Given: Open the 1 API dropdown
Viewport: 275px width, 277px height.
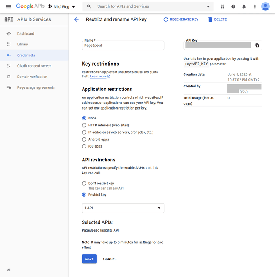Looking at the screenshot, I should 123,208.
